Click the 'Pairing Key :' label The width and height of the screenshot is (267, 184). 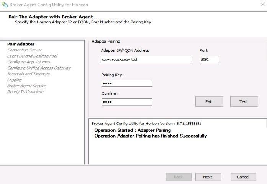[113, 75]
